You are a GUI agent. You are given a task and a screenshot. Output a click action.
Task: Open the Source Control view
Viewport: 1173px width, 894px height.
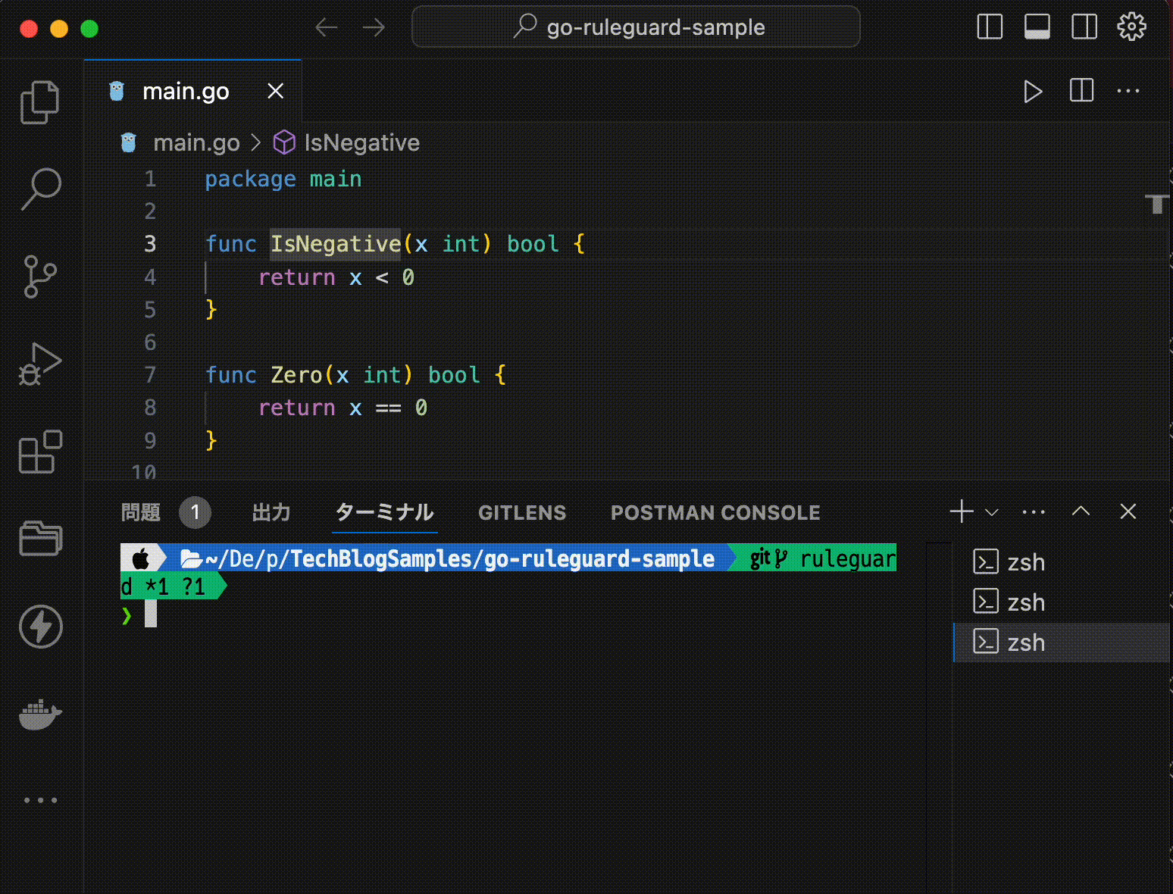pyautogui.click(x=40, y=276)
